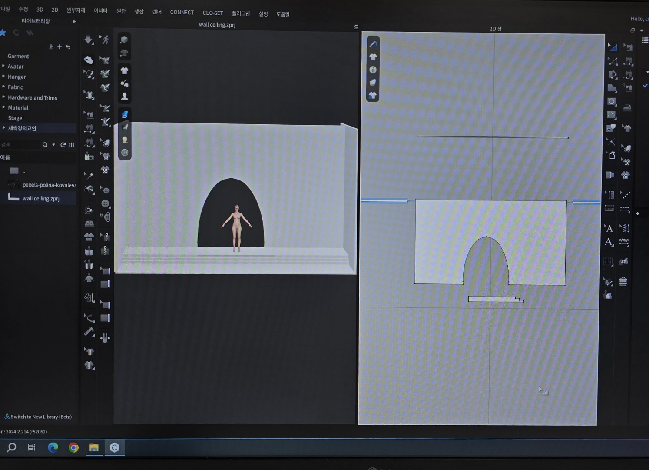Expand the Avatar library folder

pyautogui.click(x=3, y=67)
